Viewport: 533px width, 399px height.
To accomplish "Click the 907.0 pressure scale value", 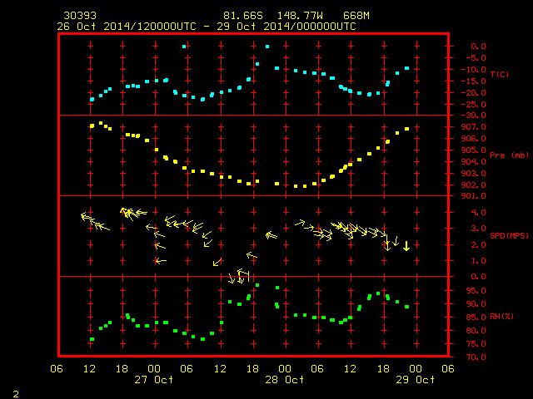I will 474,127.
